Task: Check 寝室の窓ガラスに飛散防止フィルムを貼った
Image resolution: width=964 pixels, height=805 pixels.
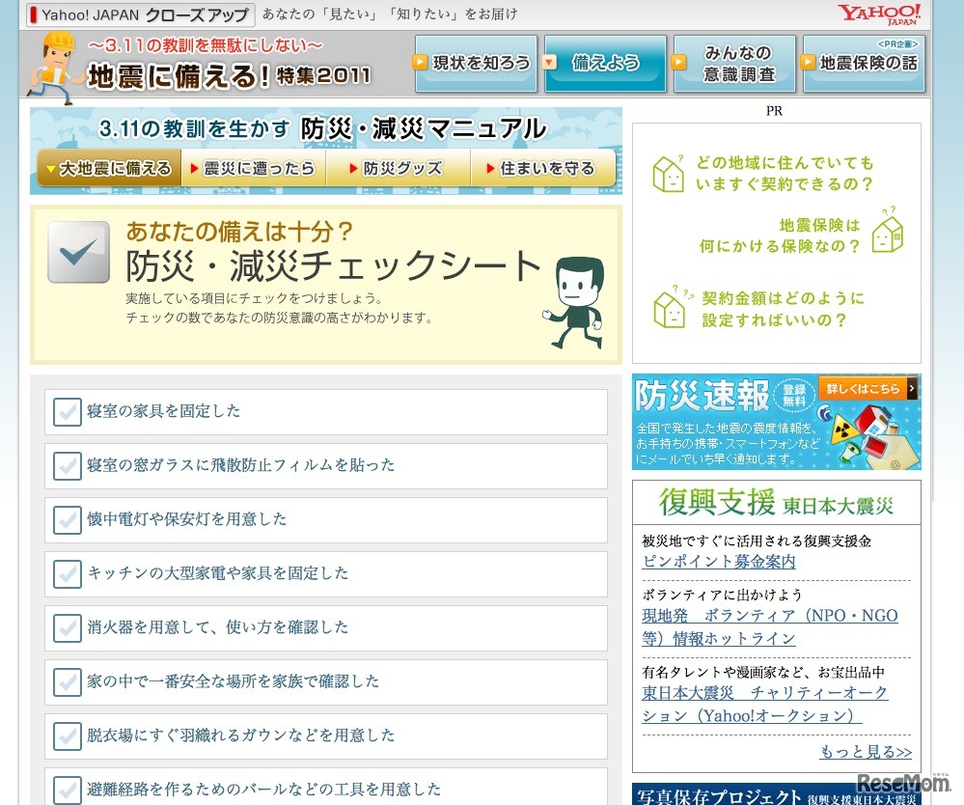Action: click(x=67, y=465)
